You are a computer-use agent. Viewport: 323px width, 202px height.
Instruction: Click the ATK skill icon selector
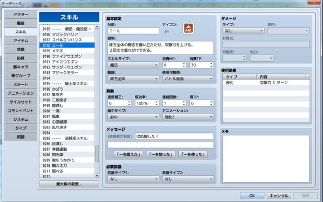coord(188,28)
